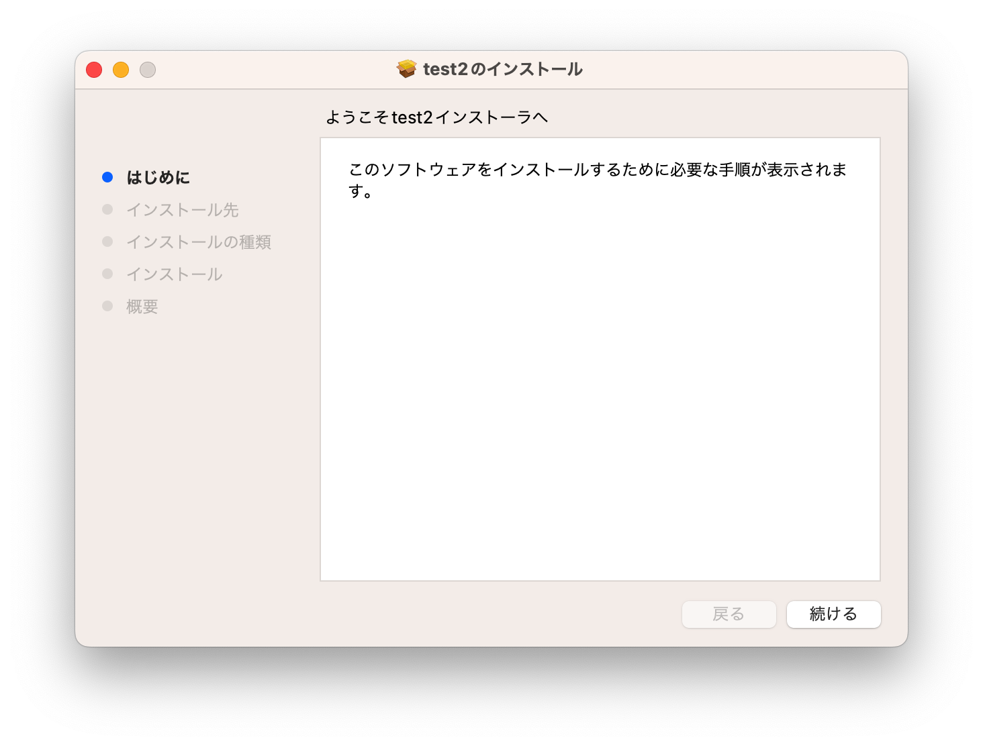Click the gray dot beside インストール先

pyautogui.click(x=107, y=209)
